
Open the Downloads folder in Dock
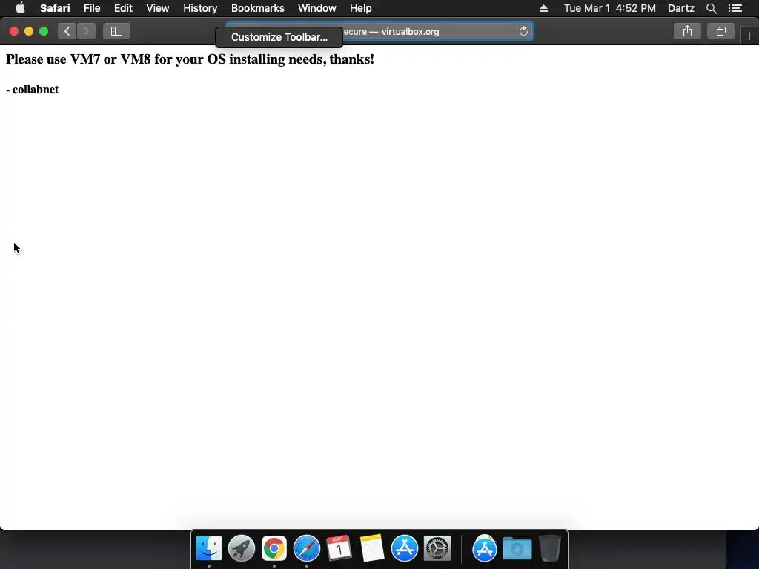tap(517, 549)
